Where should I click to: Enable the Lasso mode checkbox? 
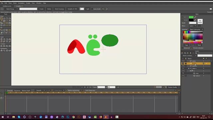92,9
